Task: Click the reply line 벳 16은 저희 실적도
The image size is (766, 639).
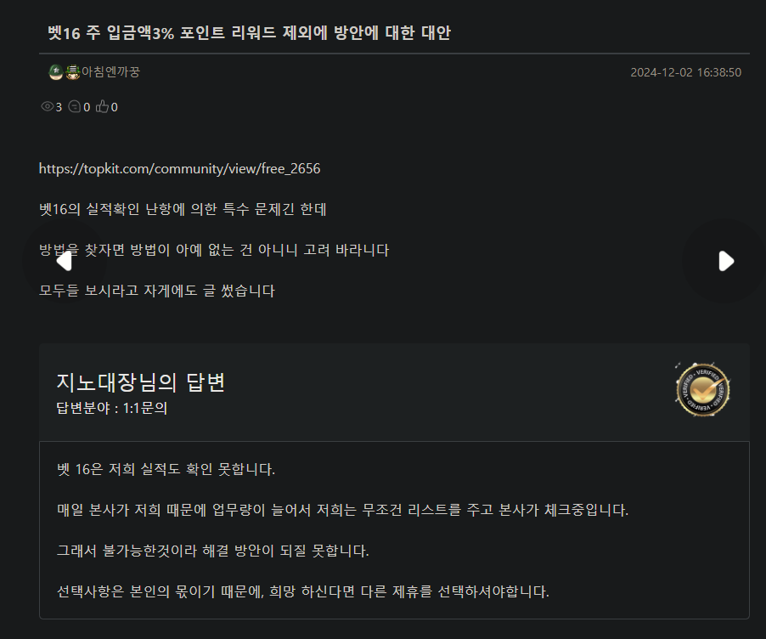Action: pos(166,469)
